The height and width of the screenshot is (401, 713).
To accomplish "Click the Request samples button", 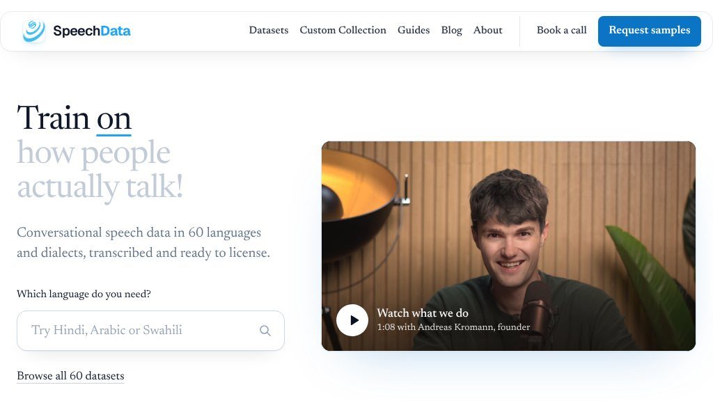I will click(650, 31).
